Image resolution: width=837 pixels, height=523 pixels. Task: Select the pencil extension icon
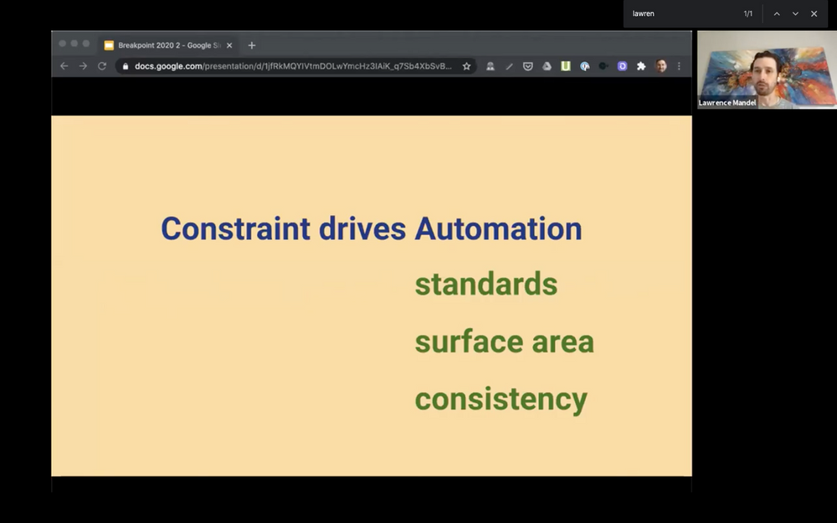coord(510,65)
